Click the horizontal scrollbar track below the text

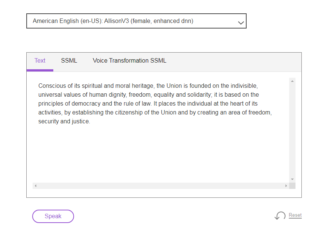161,186
